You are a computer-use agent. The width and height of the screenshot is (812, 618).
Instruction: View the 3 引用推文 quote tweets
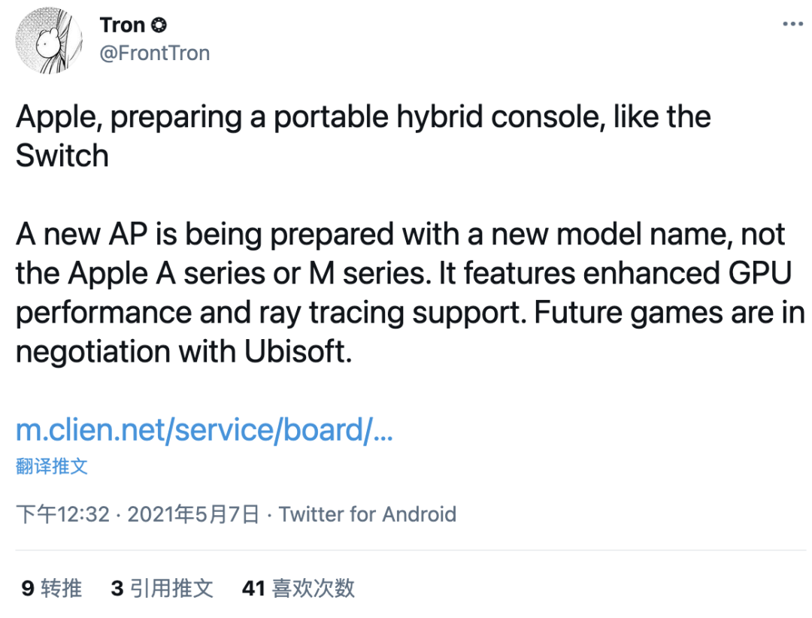pos(162,589)
